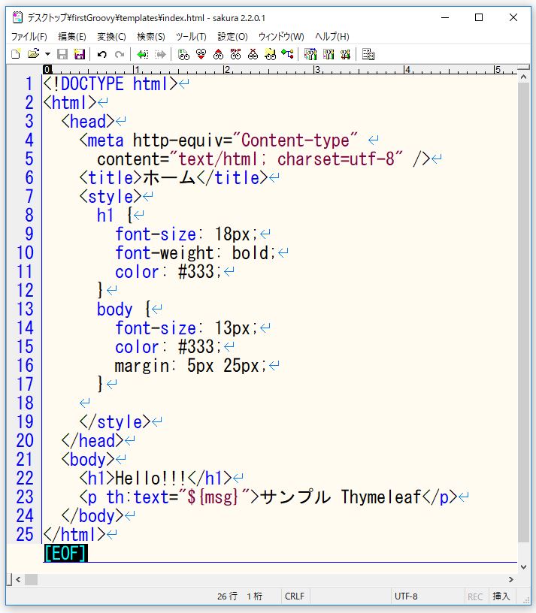Open the 設定(O) menu

coord(232,36)
